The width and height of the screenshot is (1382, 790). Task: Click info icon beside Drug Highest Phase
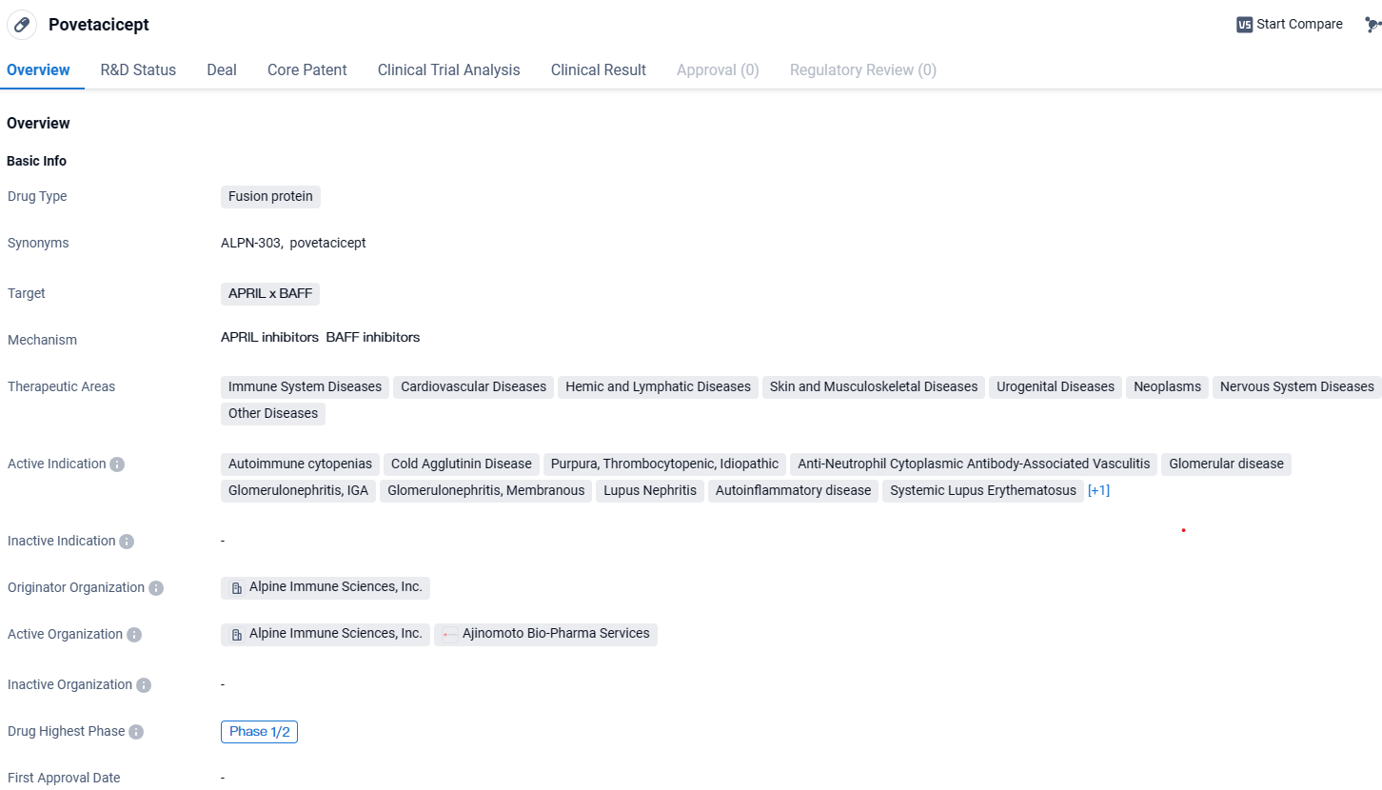pyautogui.click(x=136, y=732)
